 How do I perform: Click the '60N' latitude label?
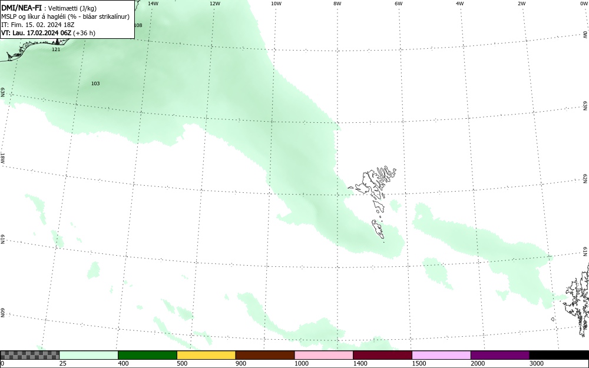[2, 313]
